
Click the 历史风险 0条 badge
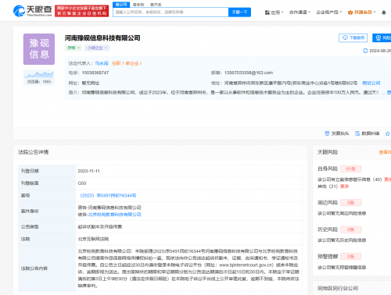click(351, 229)
